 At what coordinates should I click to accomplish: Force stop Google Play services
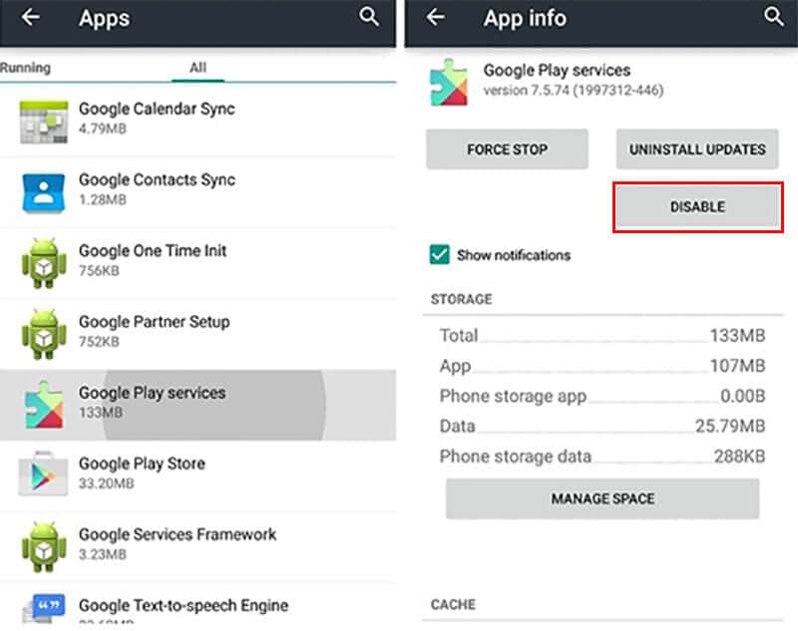[507, 149]
